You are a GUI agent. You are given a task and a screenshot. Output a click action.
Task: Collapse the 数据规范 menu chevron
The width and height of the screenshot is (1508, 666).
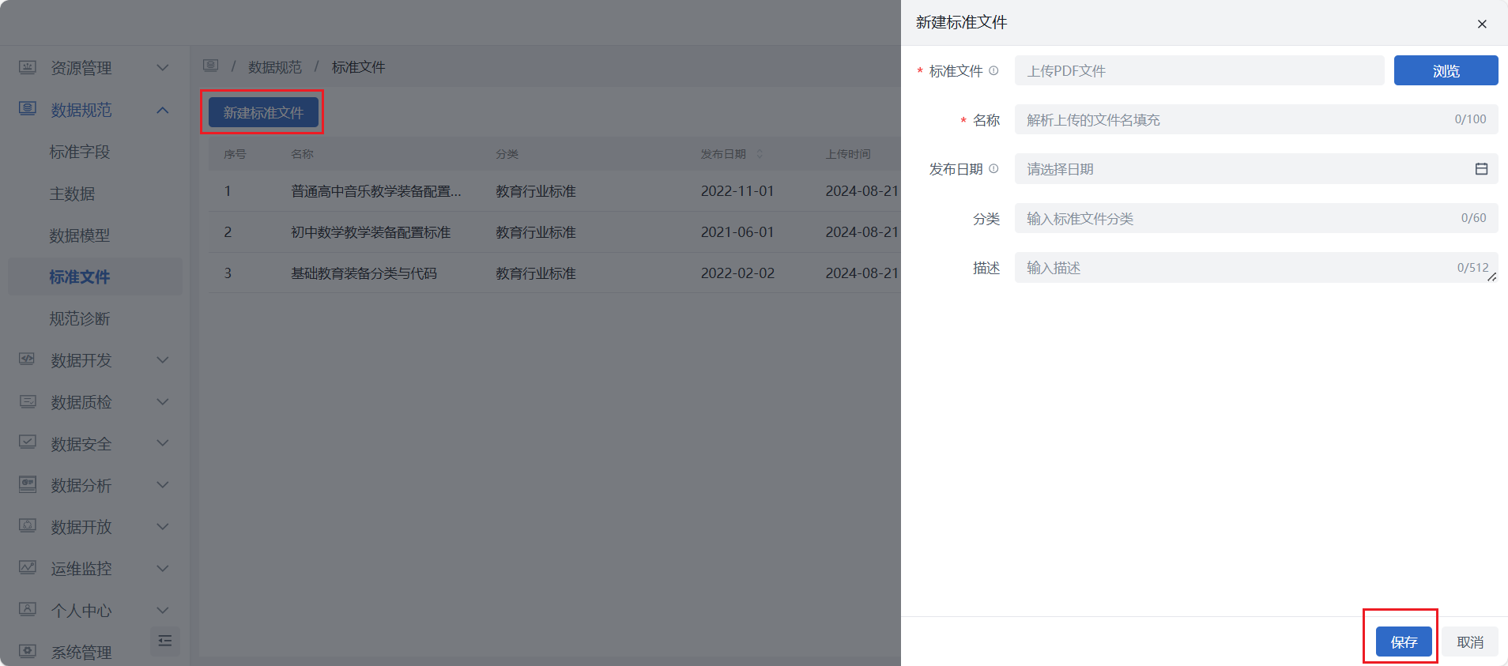pyautogui.click(x=163, y=110)
